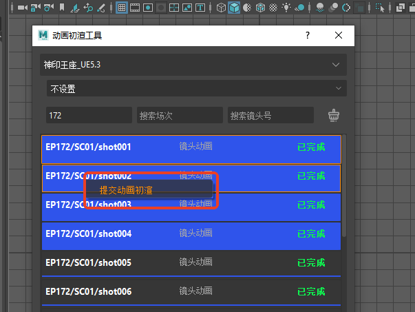The width and height of the screenshot is (415, 312).
Task: Click the wireframe cube toolbar icon
Action: [x=221, y=8]
